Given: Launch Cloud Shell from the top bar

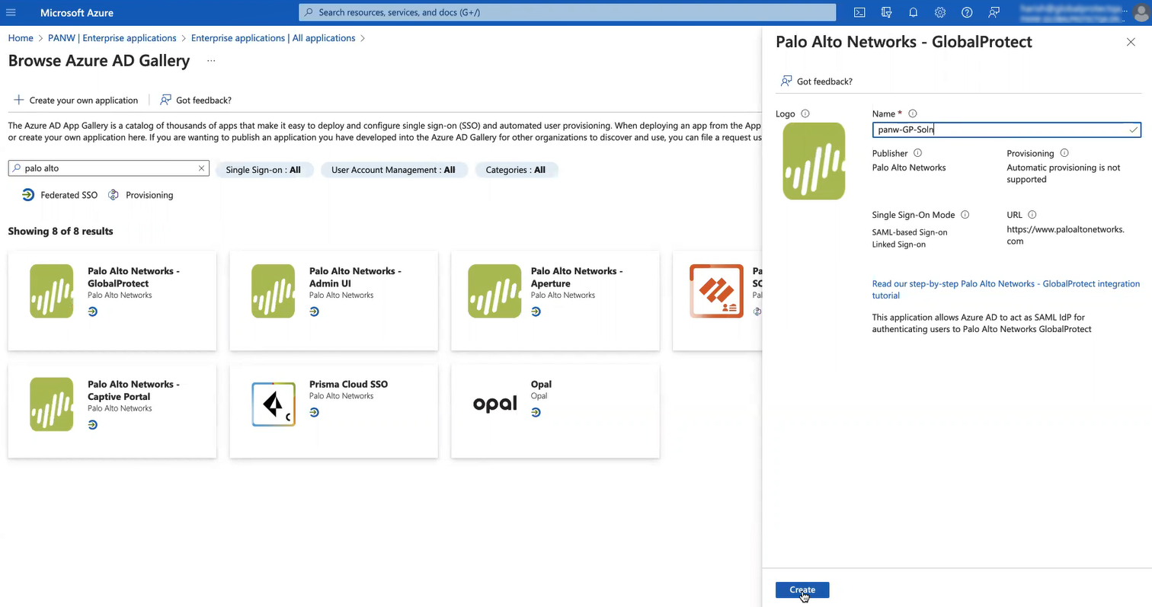Looking at the screenshot, I should coord(859,12).
